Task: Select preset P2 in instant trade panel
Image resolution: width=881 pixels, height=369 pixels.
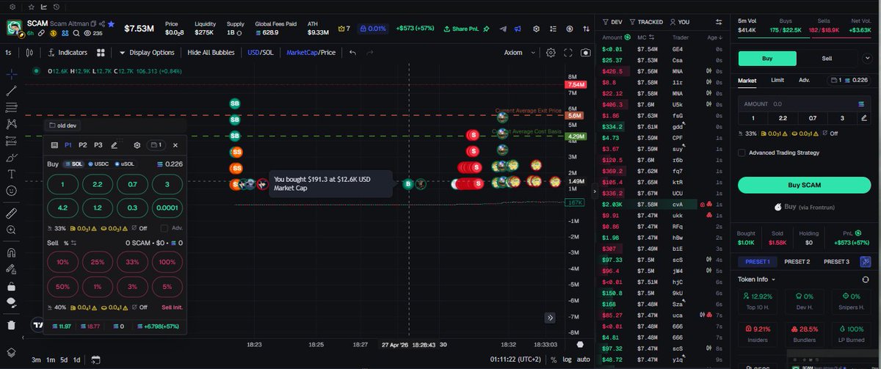Action: [83, 145]
